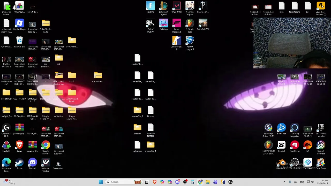
Task: Select the DMC 4 MISION 6 video file
Action: click(6, 62)
